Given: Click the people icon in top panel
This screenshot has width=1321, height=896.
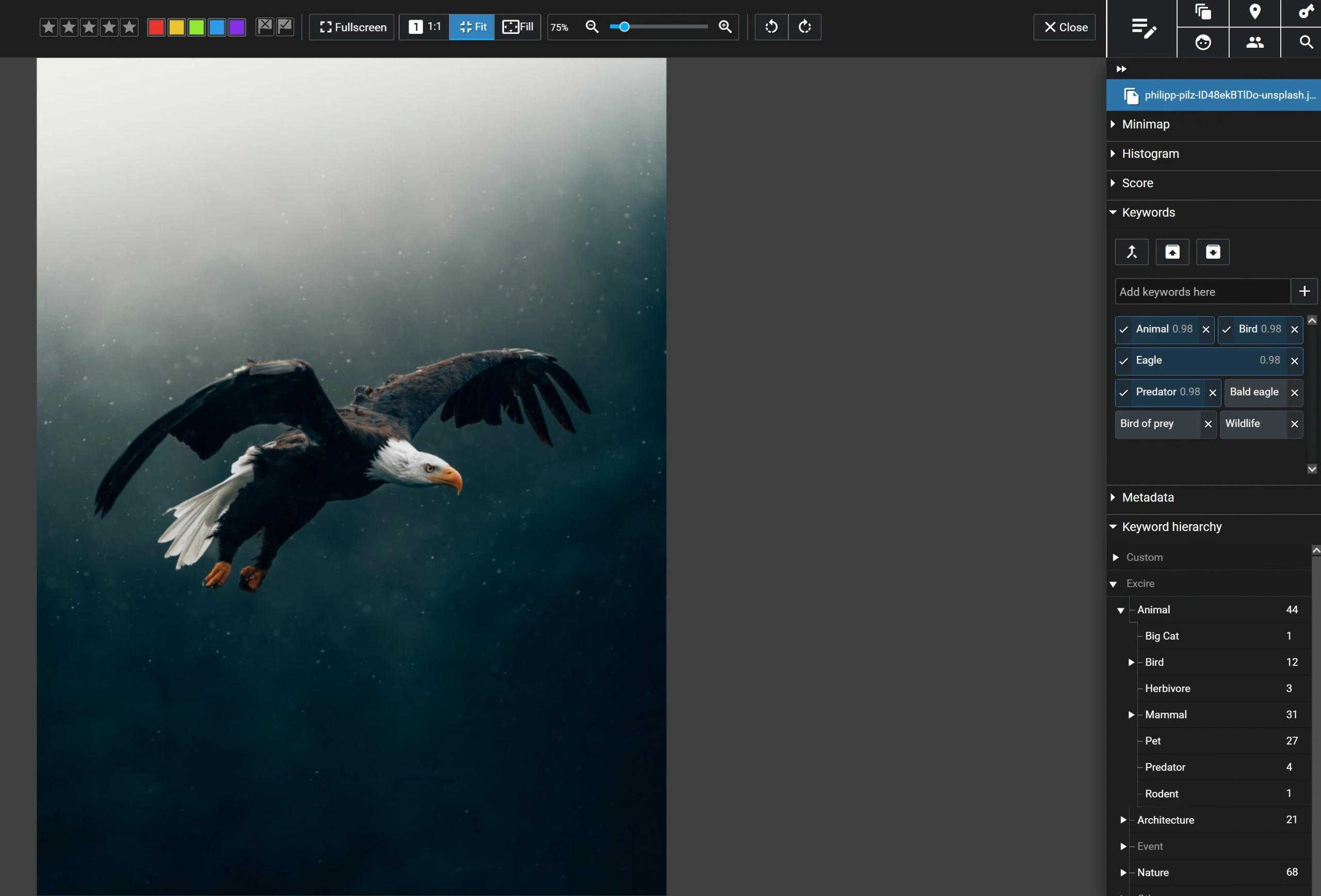Looking at the screenshot, I should click(1255, 43).
